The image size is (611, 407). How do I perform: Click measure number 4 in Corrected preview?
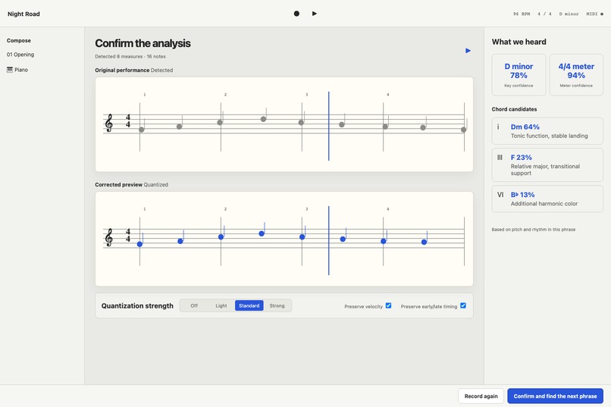(387, 209)
